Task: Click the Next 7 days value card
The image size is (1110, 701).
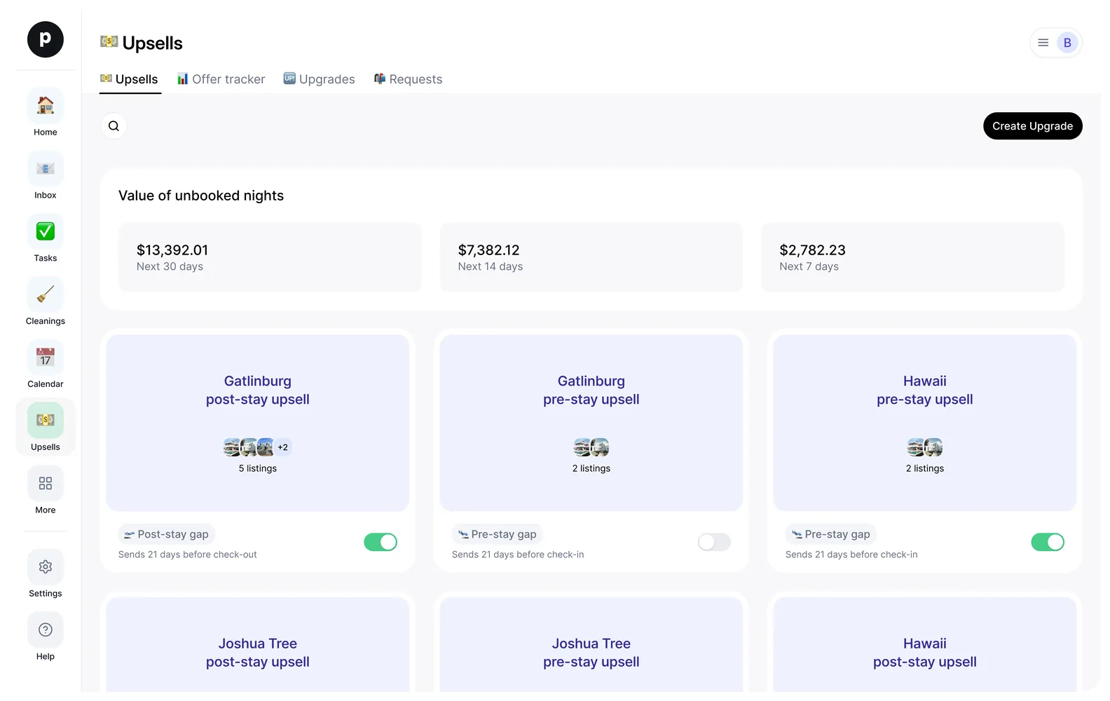Action: [913, 257]
